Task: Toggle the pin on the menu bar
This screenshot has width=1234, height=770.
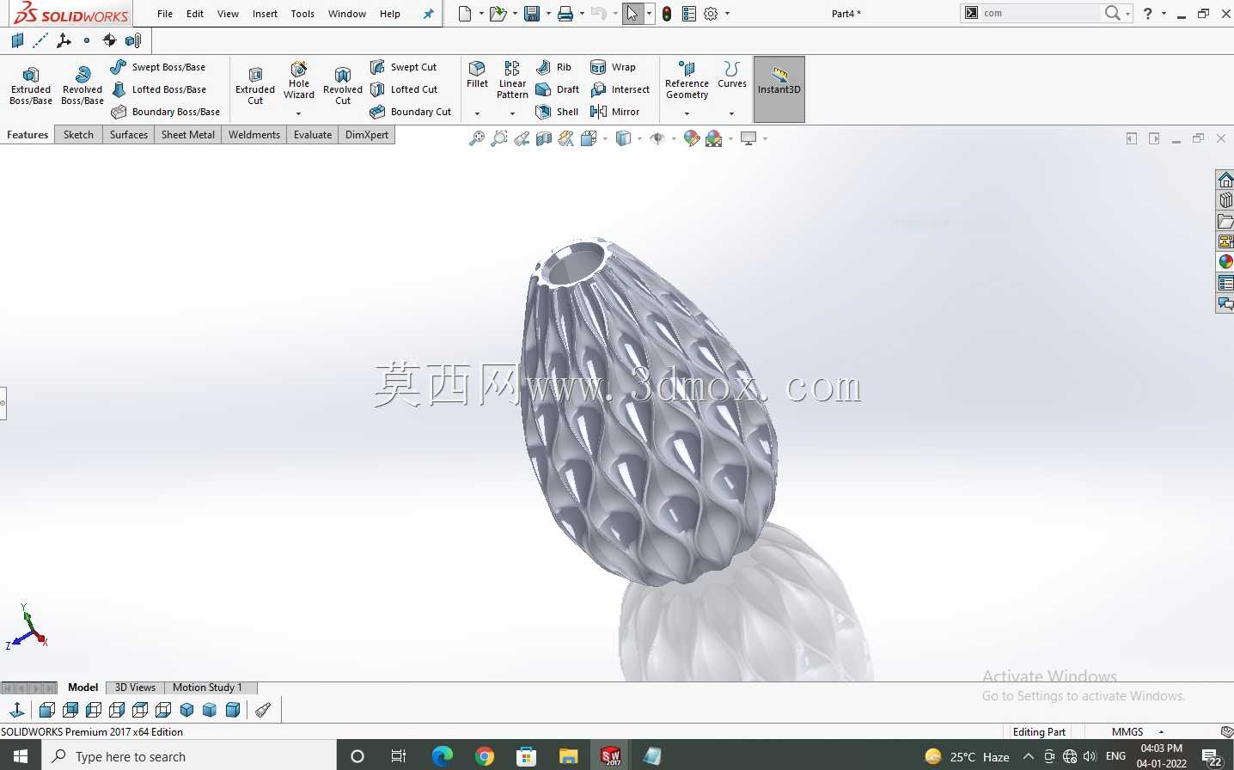Action: [428, 14]
